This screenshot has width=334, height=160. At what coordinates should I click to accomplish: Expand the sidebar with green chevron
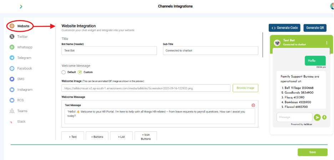(21, 7)
